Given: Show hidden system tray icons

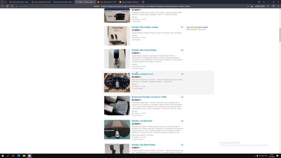Looking at the screenshot, I should pos(255,156).
